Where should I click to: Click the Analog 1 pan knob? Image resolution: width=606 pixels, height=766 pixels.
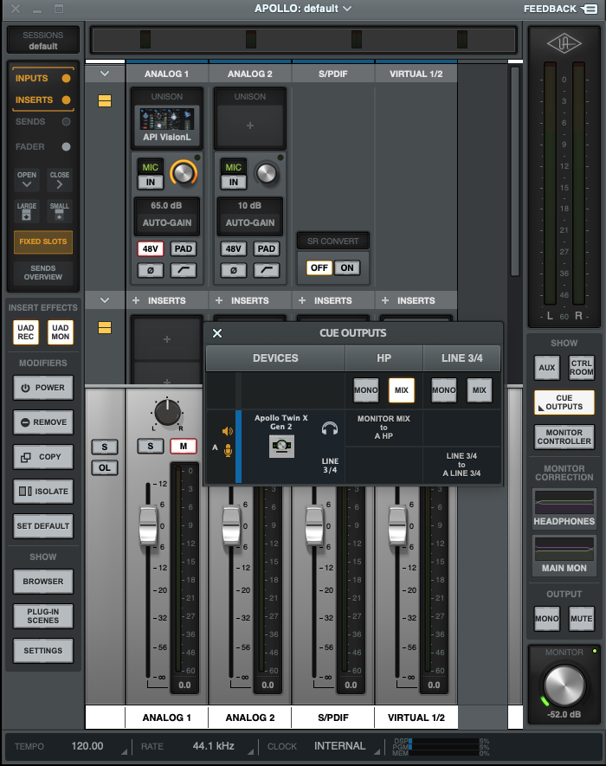[167, 413]
